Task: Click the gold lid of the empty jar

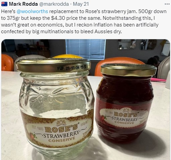Action: click(x=53, y=65)
